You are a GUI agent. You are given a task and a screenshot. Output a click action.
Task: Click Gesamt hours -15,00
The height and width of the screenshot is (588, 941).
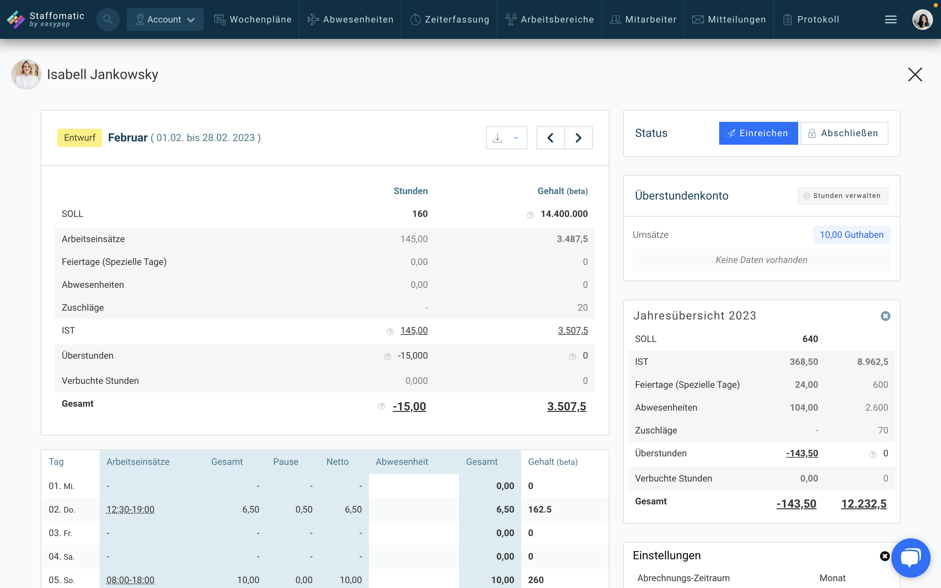coord(409,406)
